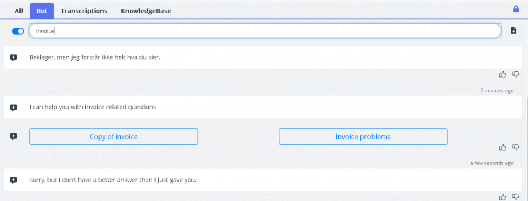Image resolution: width=528 pixels, height=201 pixels.
Task: Click bot icon next to Beklager message
Action: click(14, 58)
